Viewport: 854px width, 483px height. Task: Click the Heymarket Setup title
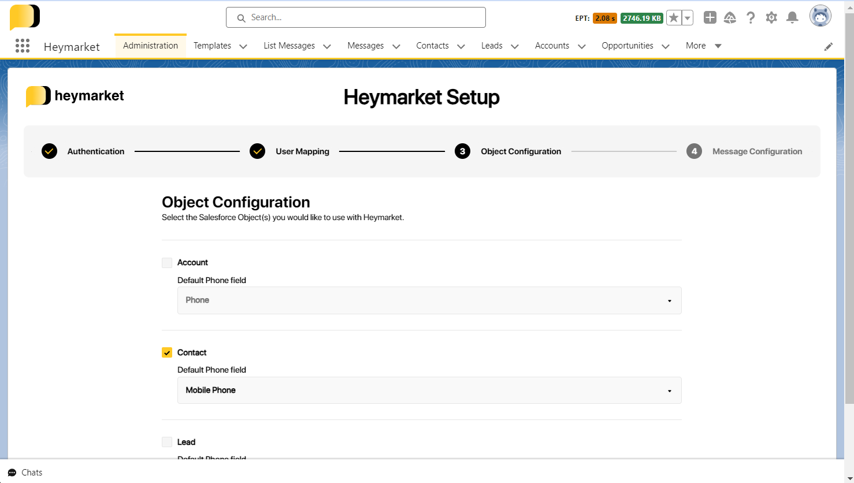click(421, 97)
